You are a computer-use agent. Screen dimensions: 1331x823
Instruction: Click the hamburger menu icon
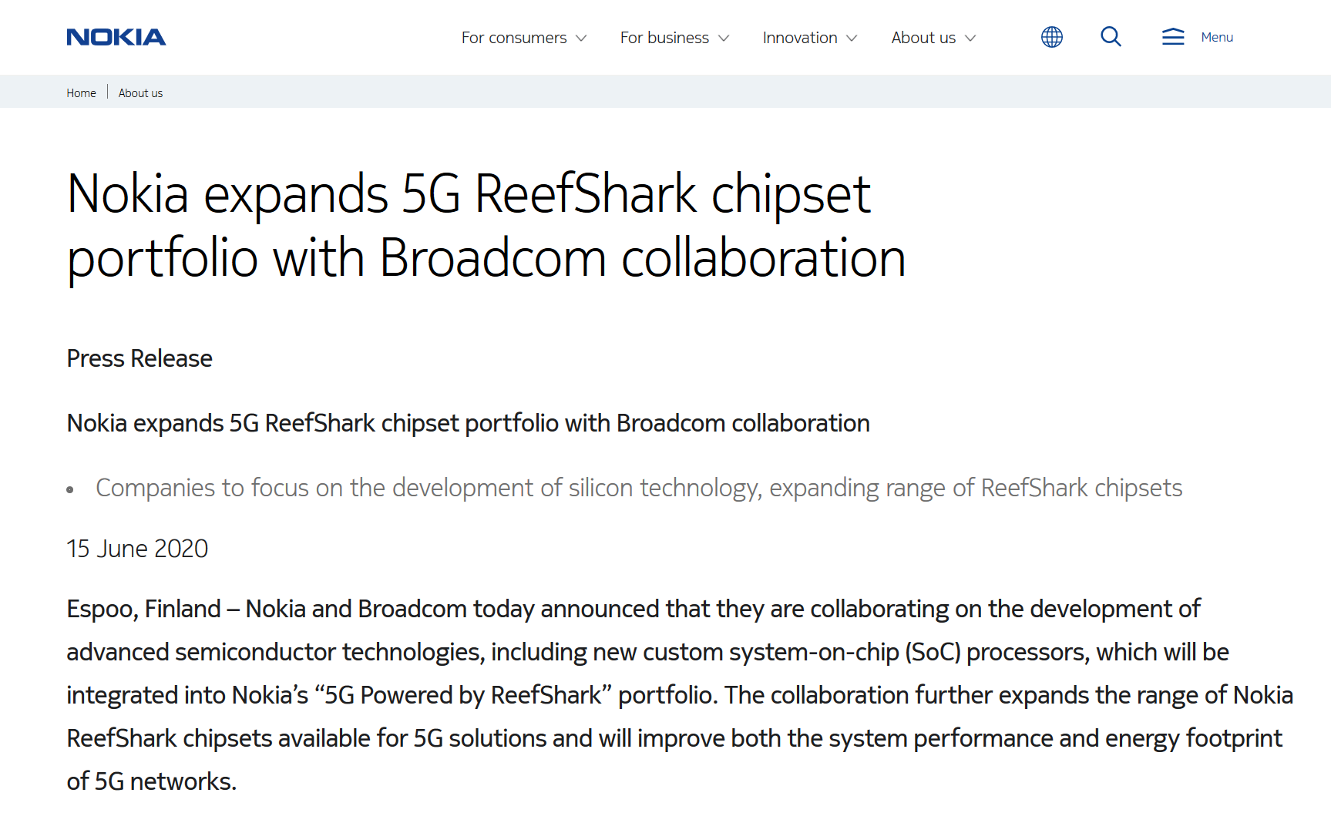[1173, 37]
